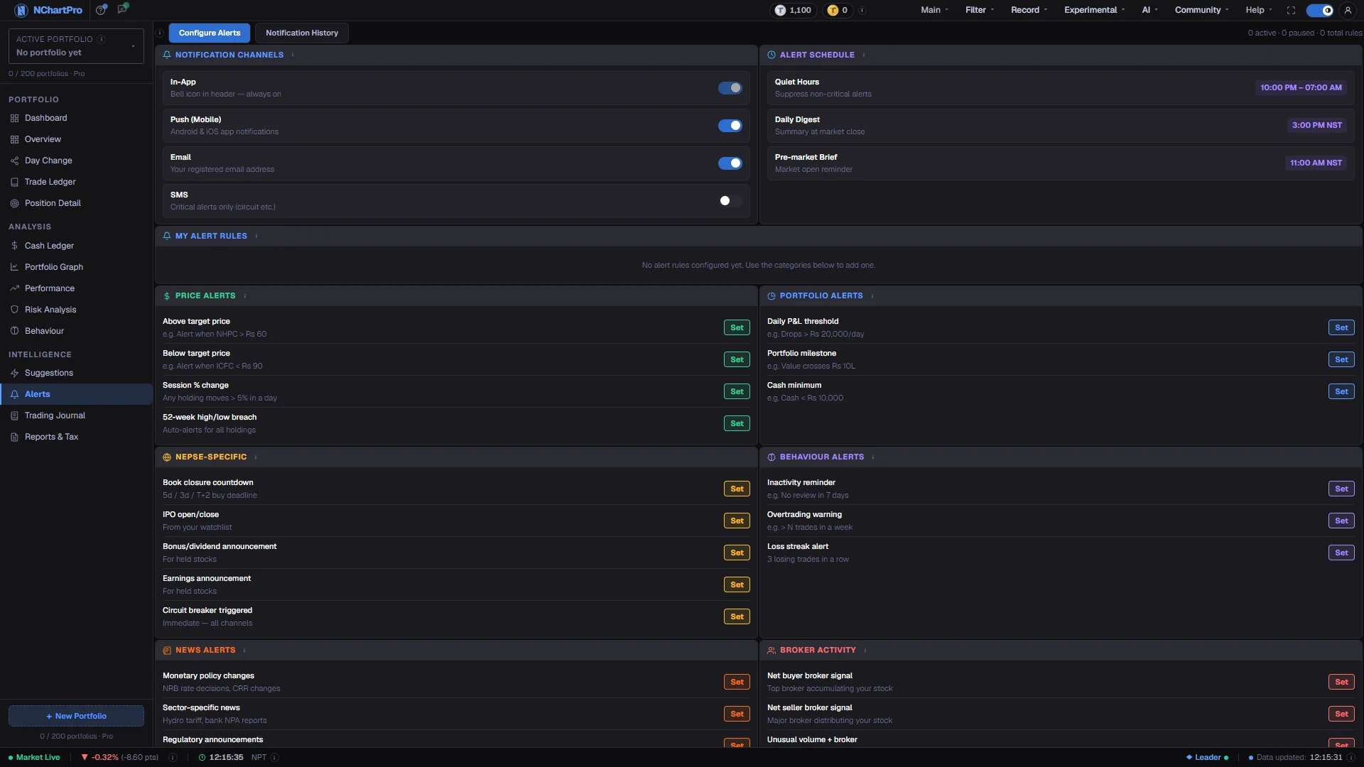
Task: Open the Filter dropdown menu
Action: click(979, 10)
